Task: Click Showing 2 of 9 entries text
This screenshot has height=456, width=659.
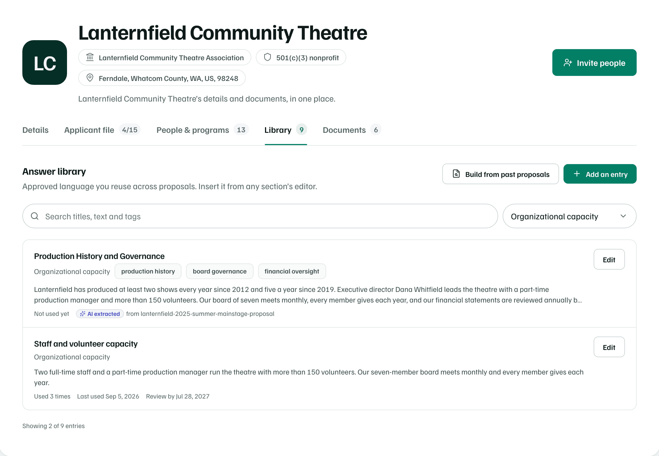Action: pos(53,426)
